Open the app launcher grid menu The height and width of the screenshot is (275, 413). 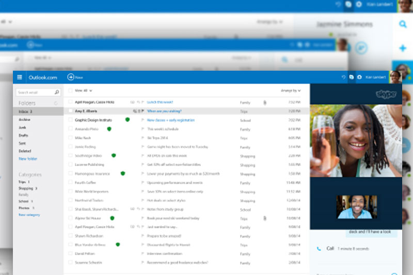[20, 77]
